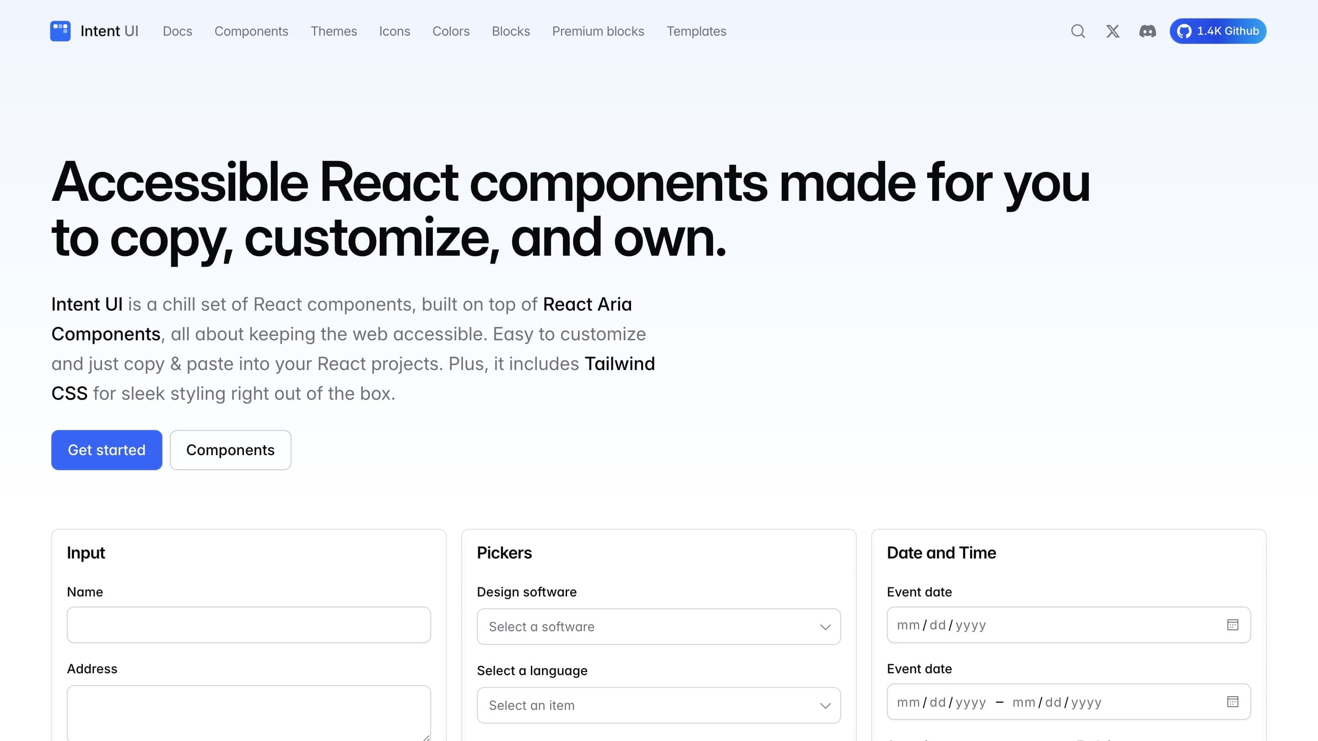Click chevron arrow of Design software picker
1318x741 pixels.
click(x=825, y=627)
